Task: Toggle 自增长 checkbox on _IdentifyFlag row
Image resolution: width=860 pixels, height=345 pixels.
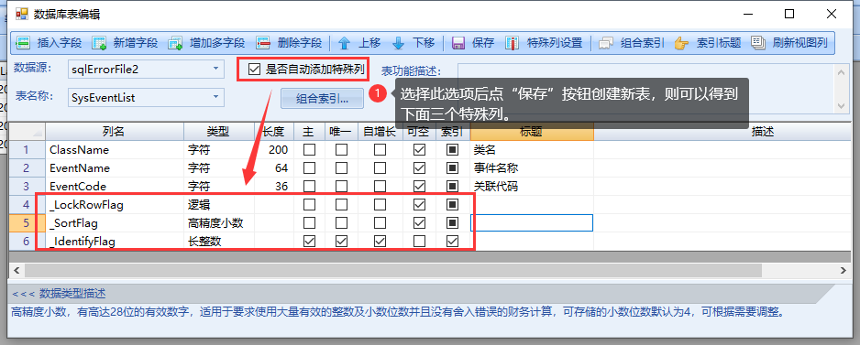Action: [x=380, y=242]
